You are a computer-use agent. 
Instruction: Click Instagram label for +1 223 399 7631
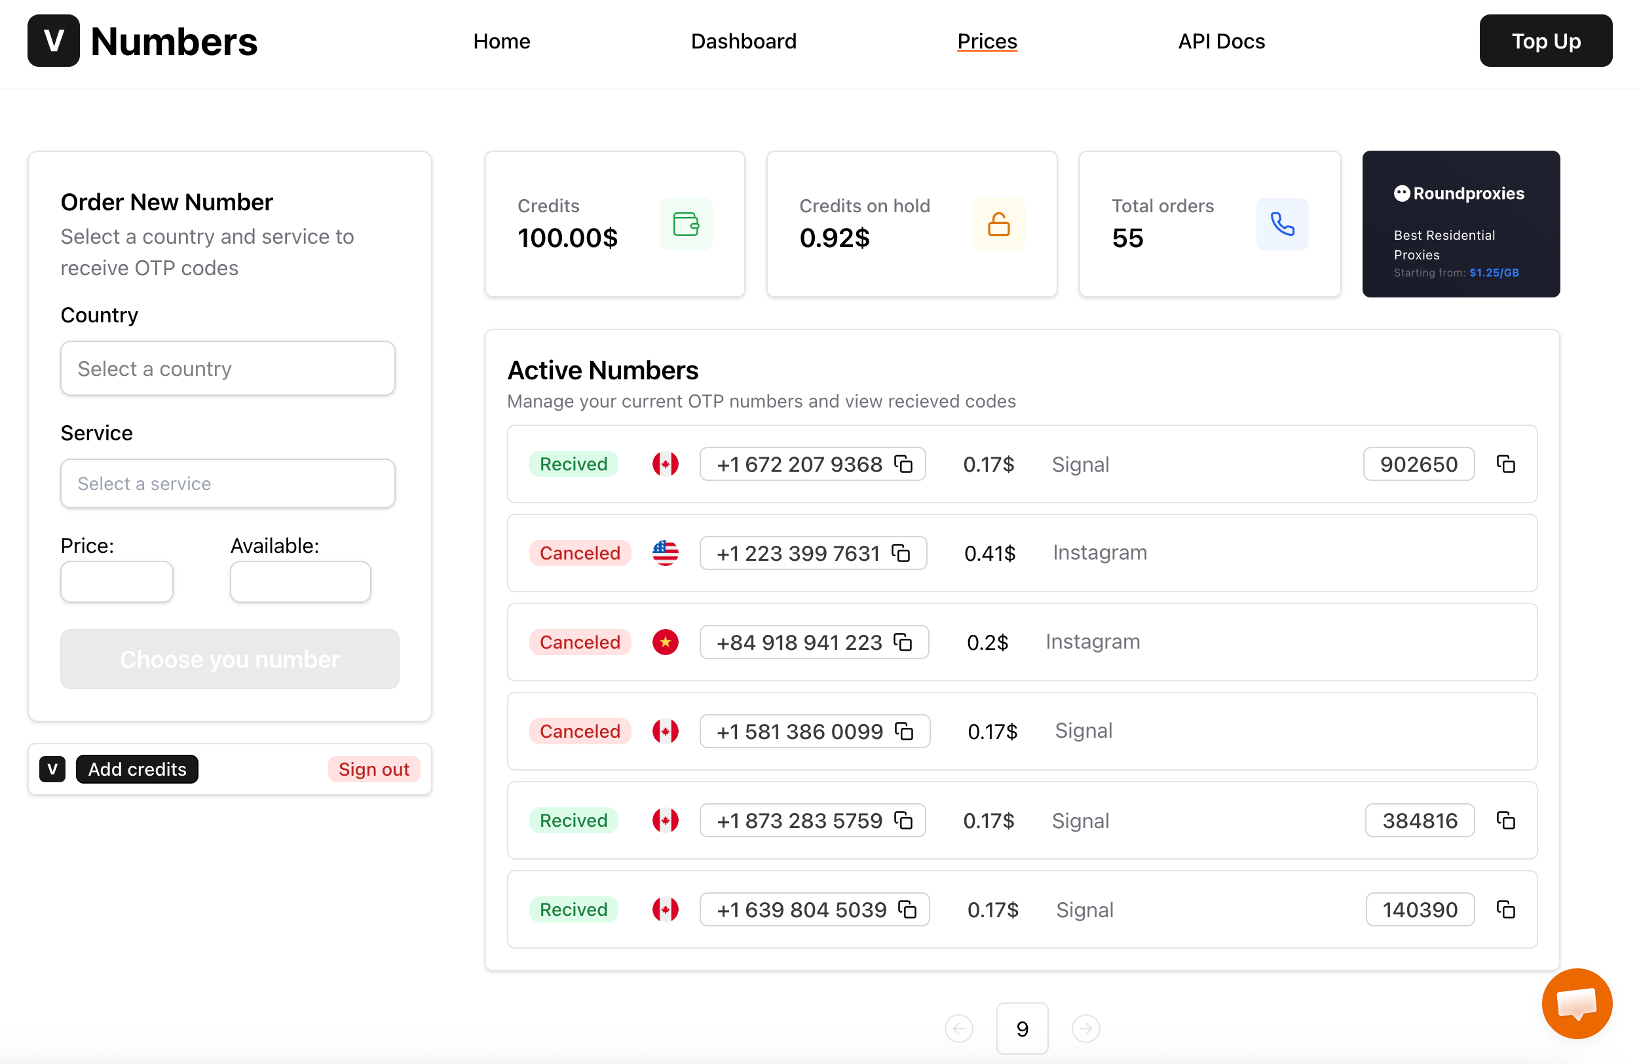coord(1100,552)
